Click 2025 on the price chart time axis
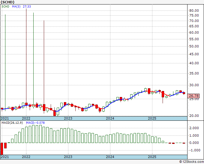Image resolution: width=204 pixels, height=164 pixels. [x=152, y=118]
